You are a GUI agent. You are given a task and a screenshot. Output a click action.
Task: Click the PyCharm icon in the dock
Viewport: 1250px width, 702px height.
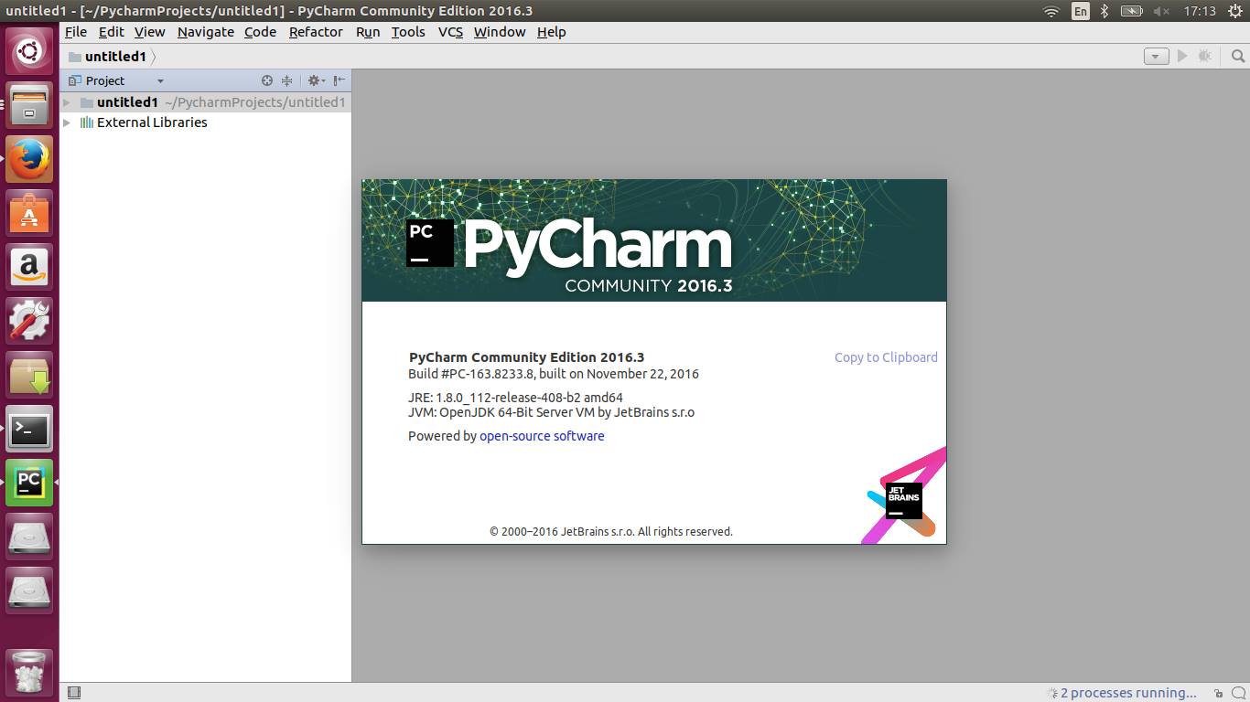tap(29, 483)
